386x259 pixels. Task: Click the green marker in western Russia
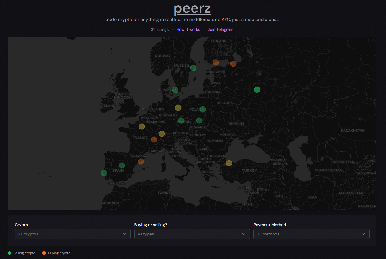pyautogui.click(x=257, y=89)
